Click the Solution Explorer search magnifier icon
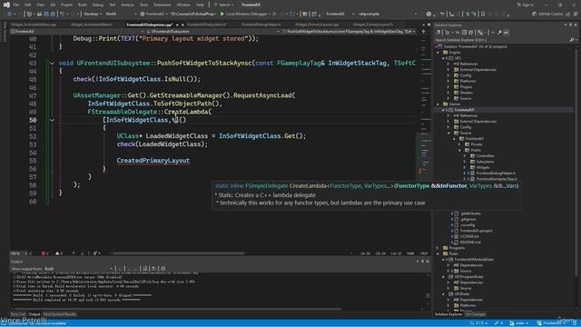 pyautogui.click(x=572, y=40)
